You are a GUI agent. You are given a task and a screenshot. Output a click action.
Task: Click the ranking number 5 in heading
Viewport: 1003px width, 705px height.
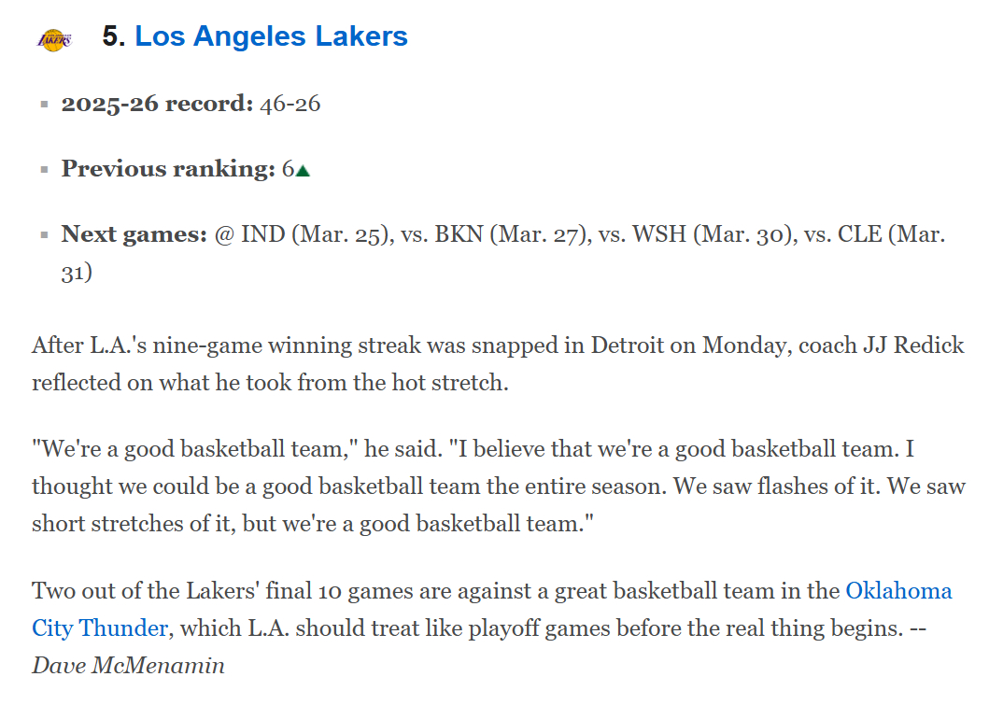coord(110,36)
